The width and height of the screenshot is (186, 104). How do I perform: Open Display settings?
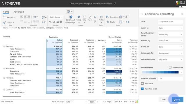coord(111,22)
